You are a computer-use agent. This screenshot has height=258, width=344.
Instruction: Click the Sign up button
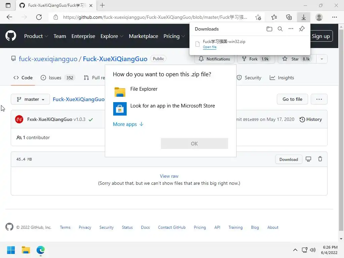[321, 36]
